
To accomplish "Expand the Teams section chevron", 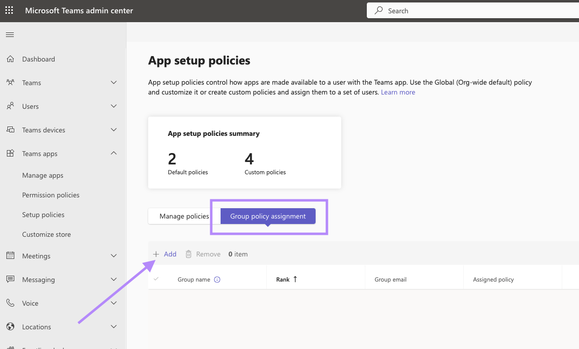I will pos(114,82).
